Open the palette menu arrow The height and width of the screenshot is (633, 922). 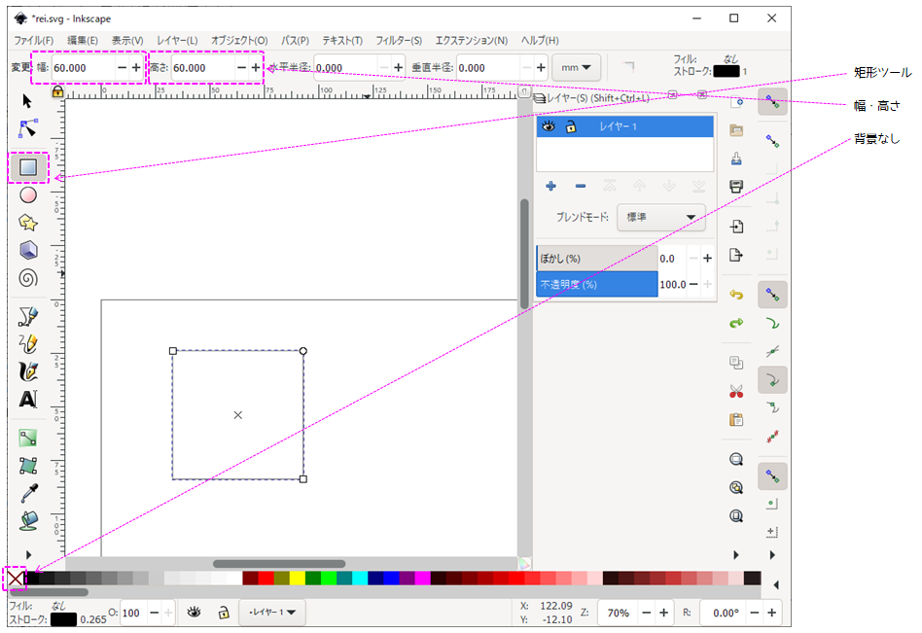tap(776, 584)
